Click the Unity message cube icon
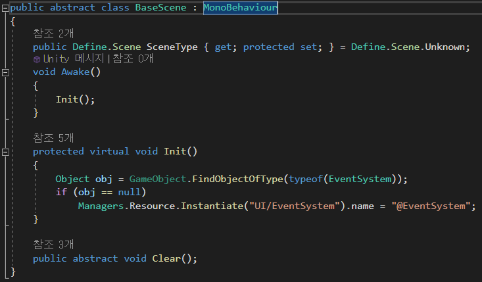The width and height of the screenshot is (482, 282). click(37, 59)
